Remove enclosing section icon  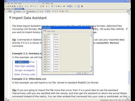click(x=43, y=6)
